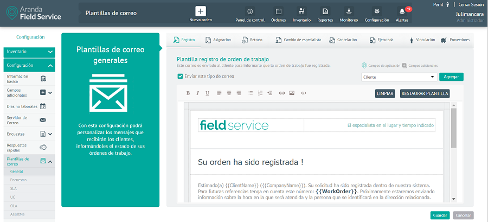Open the Cliente dropdown
The image size is (488, 222).
tap(399, 77)
